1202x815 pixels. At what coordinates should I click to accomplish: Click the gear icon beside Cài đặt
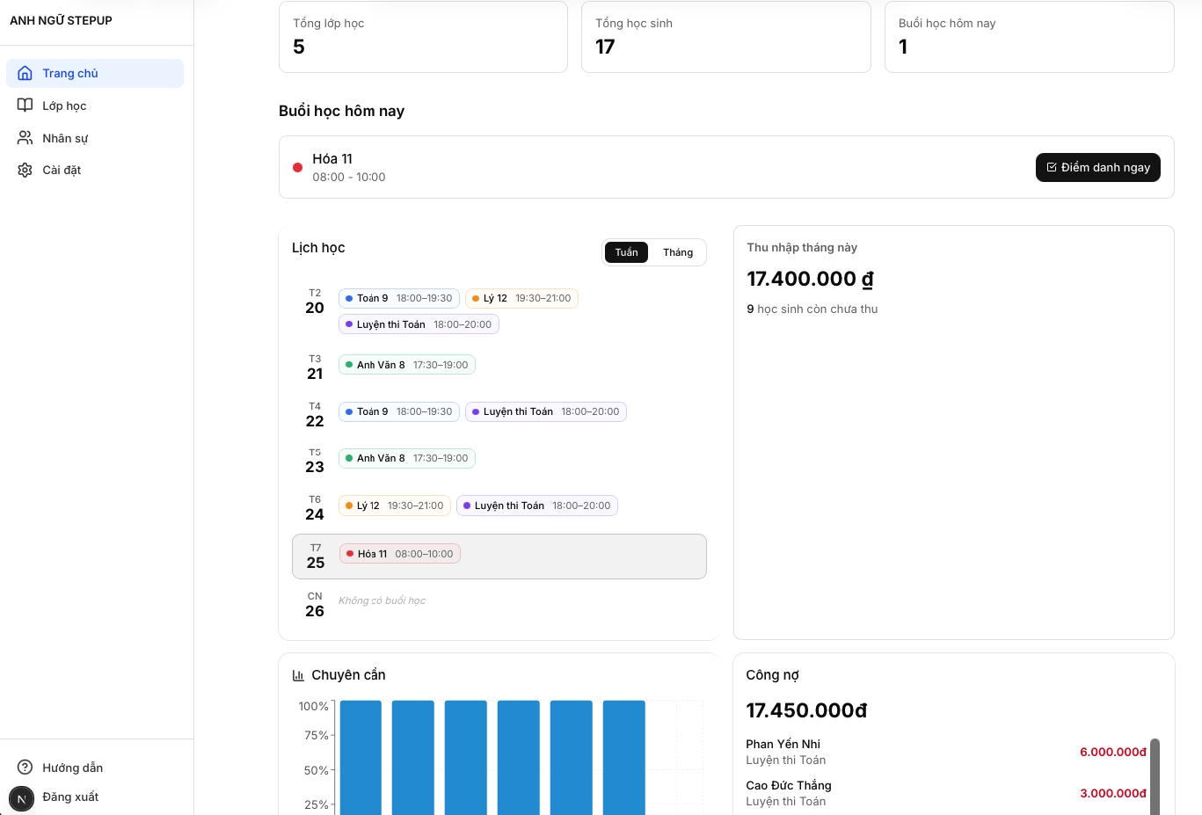[x=25, y=170]
